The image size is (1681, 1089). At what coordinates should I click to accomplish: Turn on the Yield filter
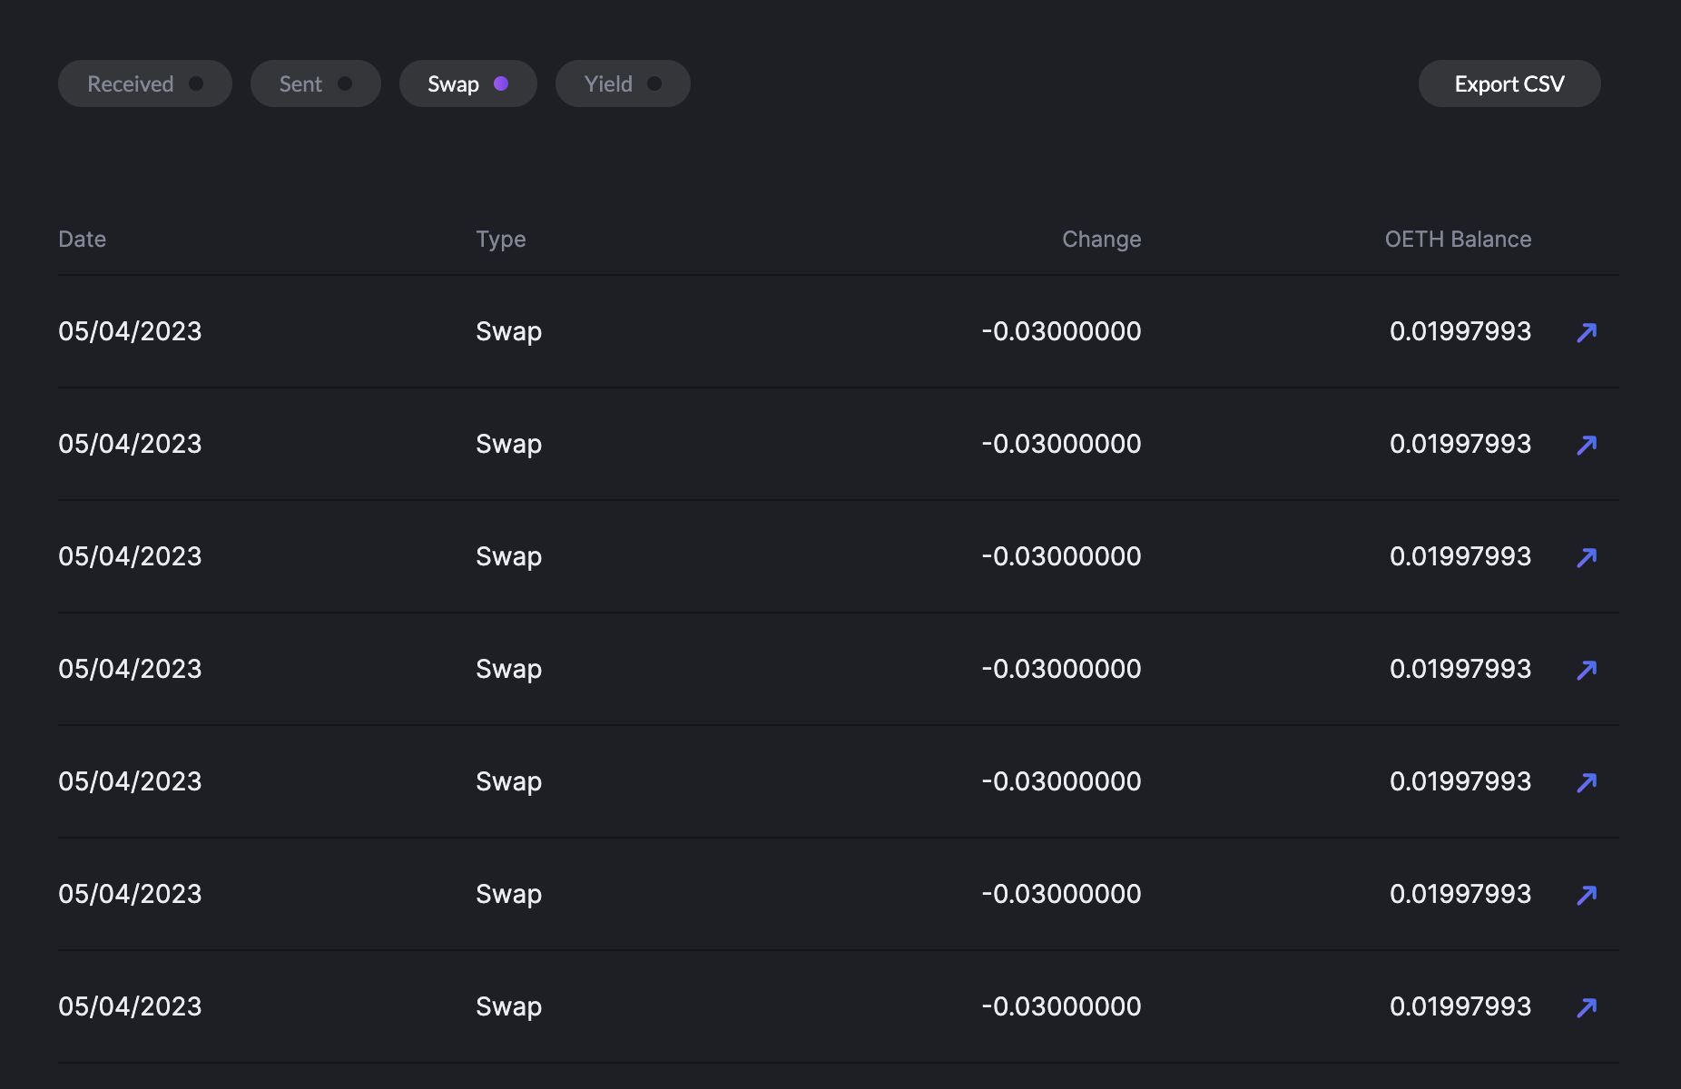pos(623,83)
